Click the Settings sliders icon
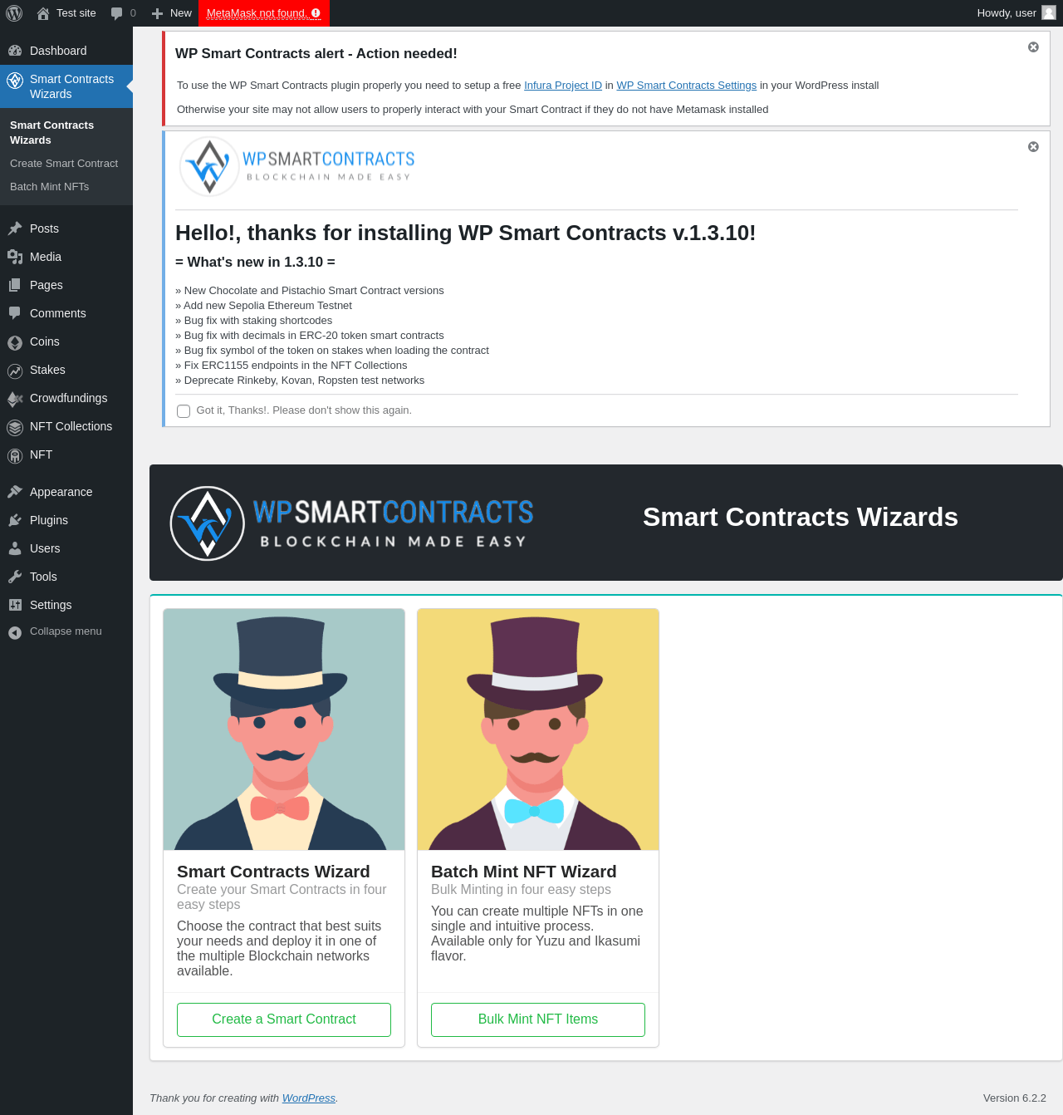1063x1115 pixels. (x=15, y=605)
